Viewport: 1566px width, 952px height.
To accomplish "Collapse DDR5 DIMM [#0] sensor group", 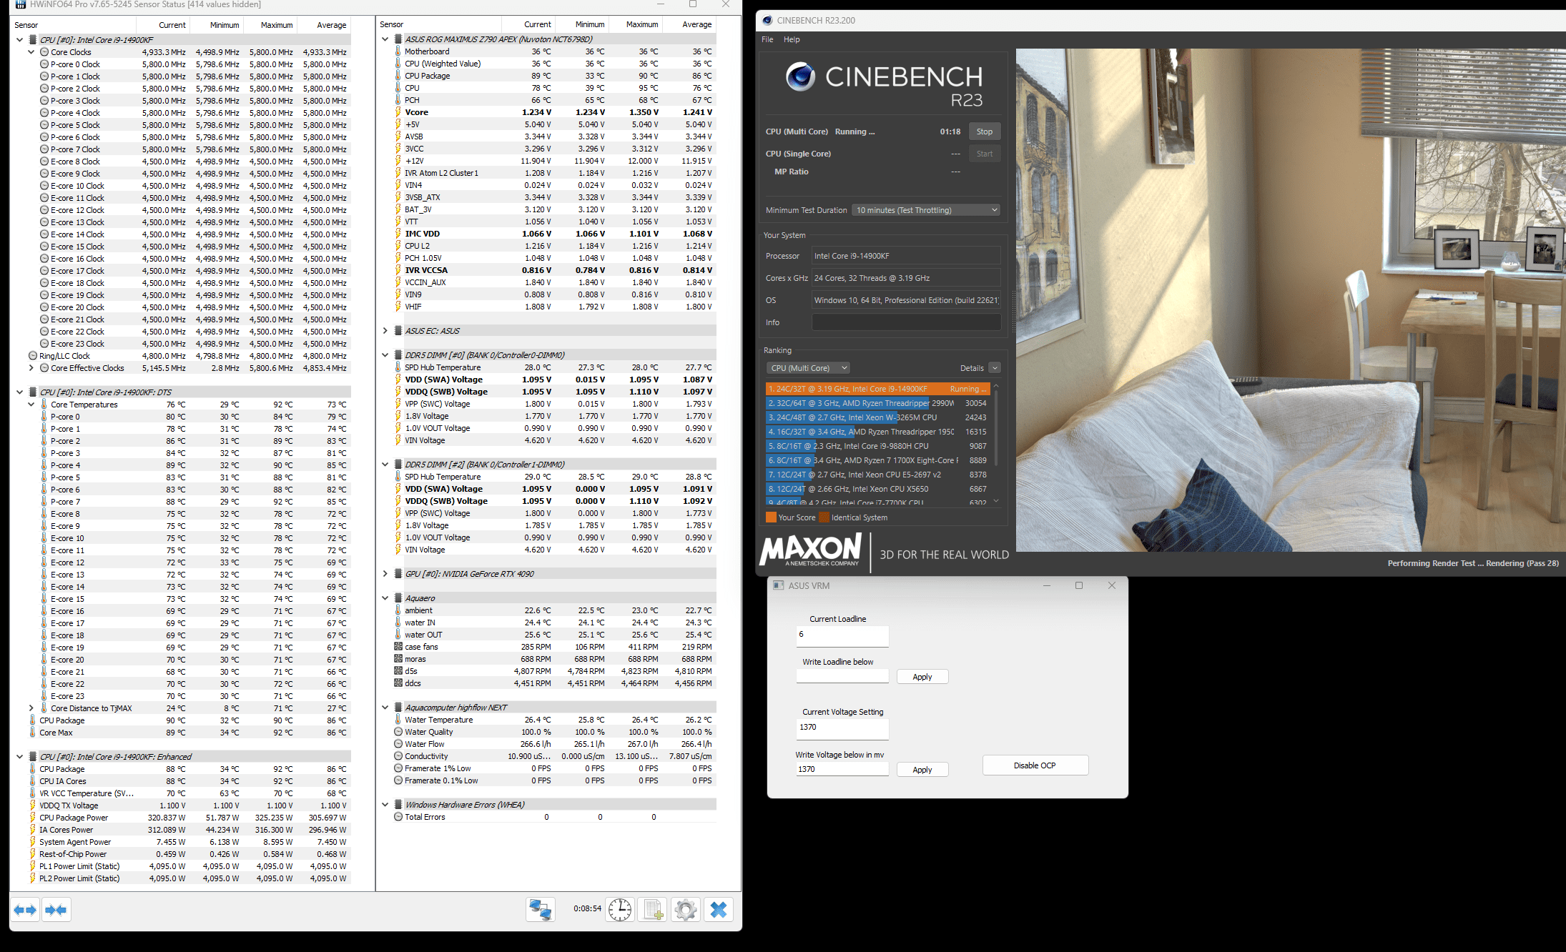I will (x=385, y=355).
